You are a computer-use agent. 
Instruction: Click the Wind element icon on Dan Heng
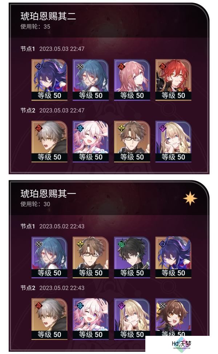(x=121, y=244)
